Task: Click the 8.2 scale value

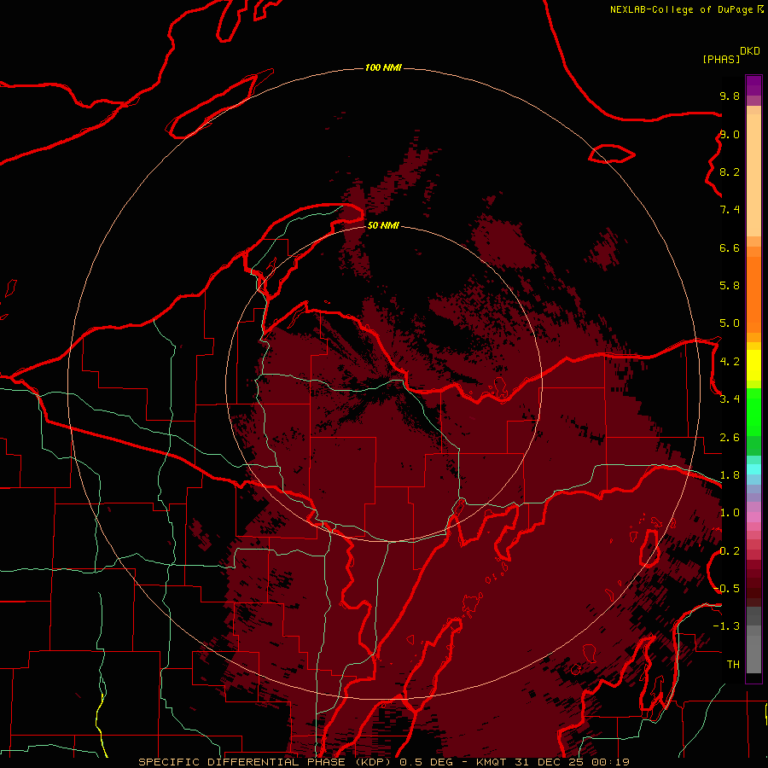Action: [x=730, y=172]
